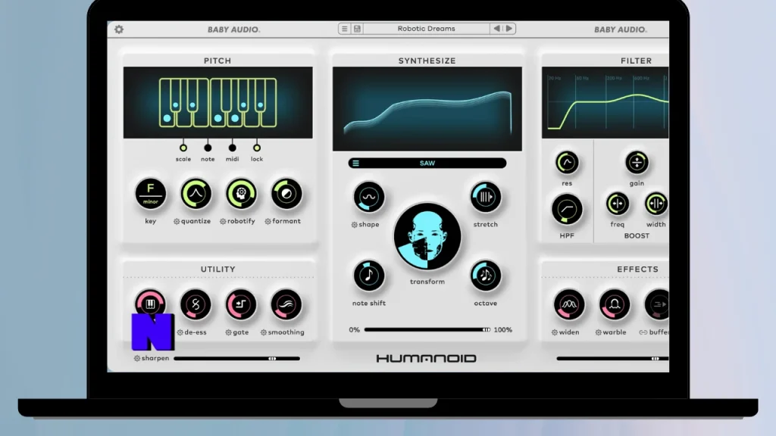The width and height of the screenshot is (776, 436).
Task: Click the res filter knob
Action: click(567, 163)
